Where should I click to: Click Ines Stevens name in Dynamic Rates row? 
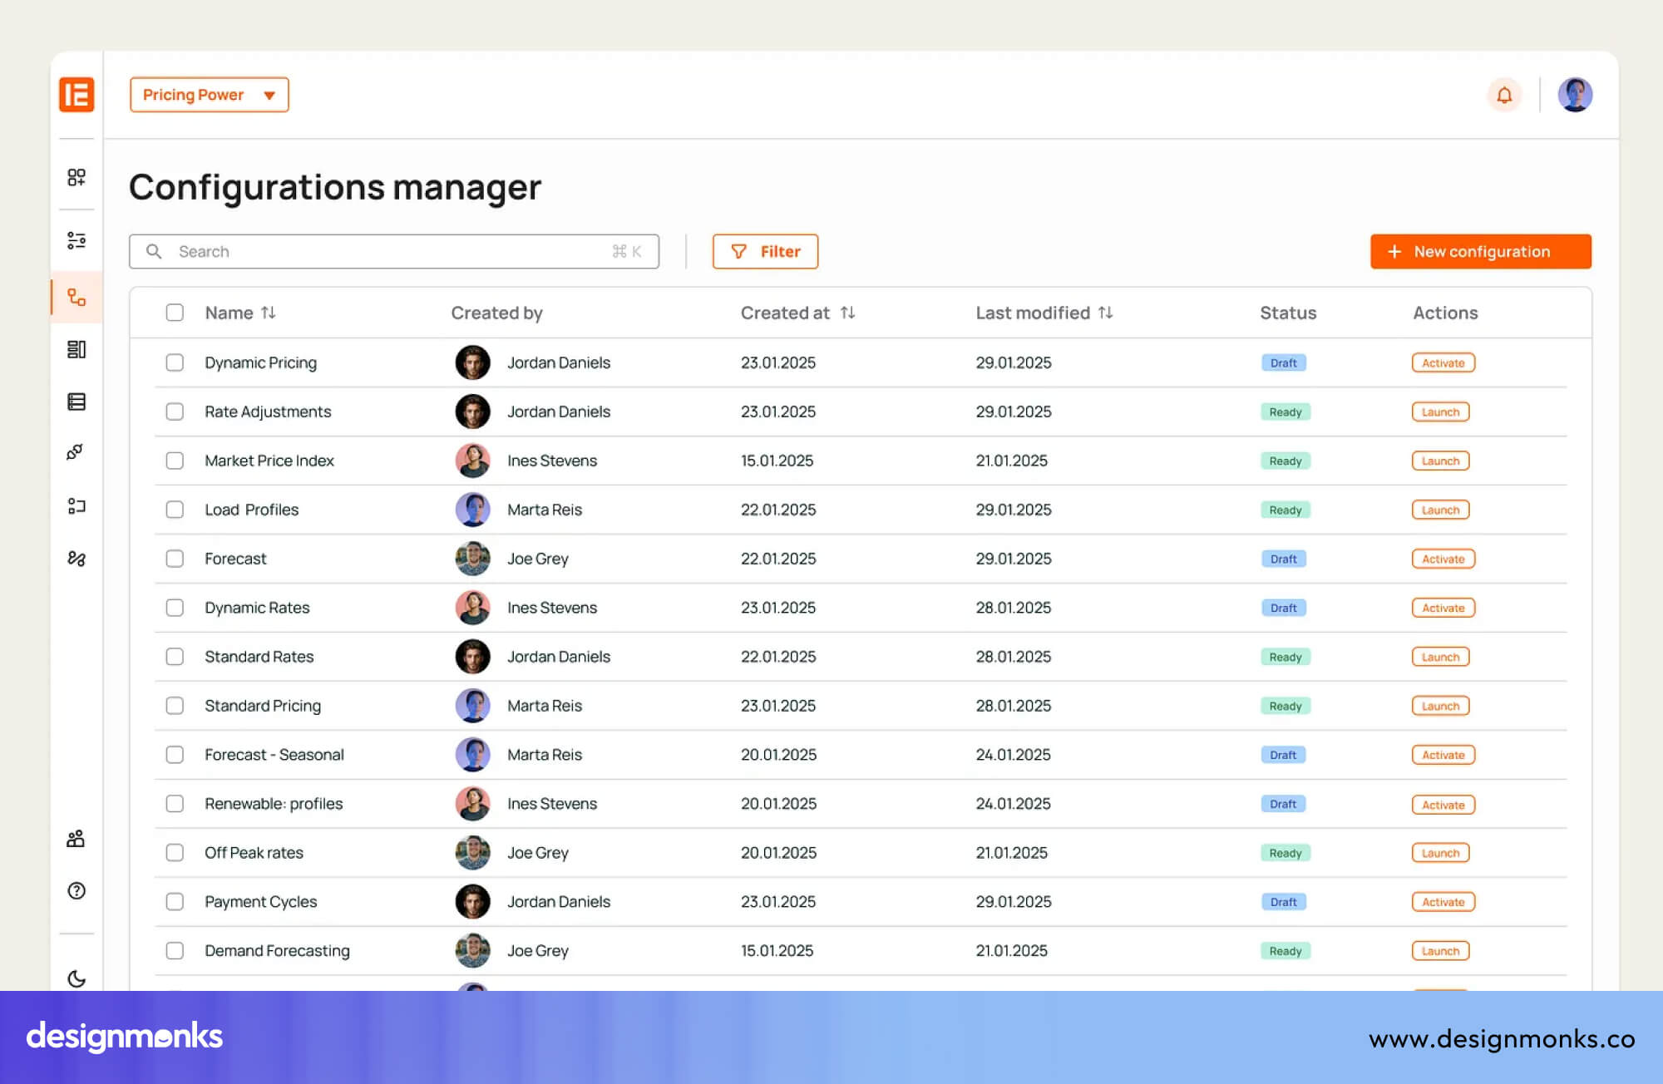(552, 608)
